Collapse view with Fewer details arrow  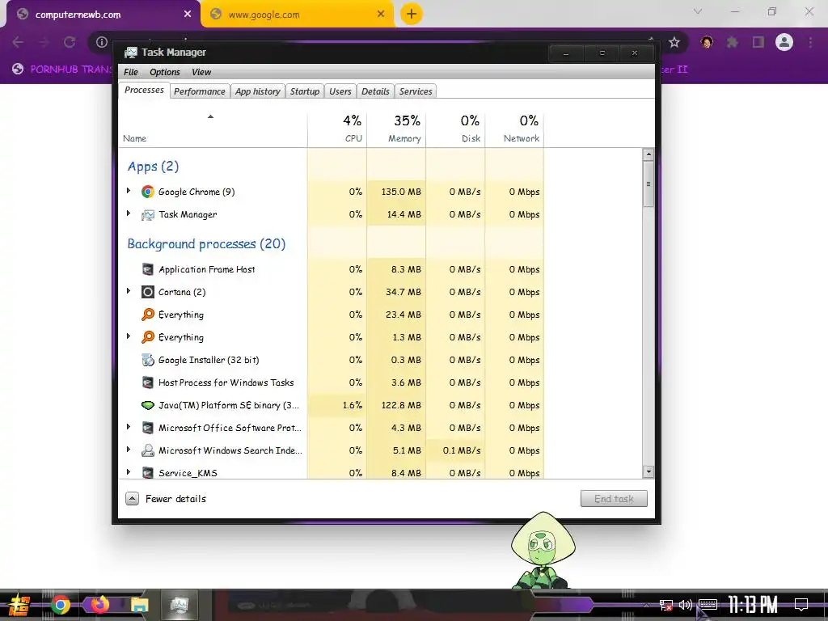132,498
